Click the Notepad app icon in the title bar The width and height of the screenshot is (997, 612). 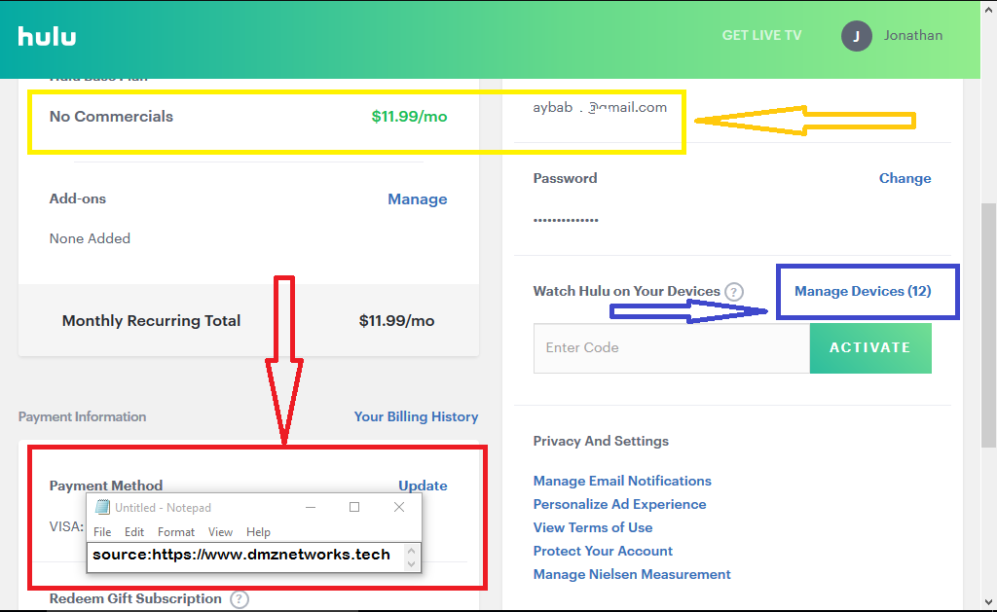(102, 507)
